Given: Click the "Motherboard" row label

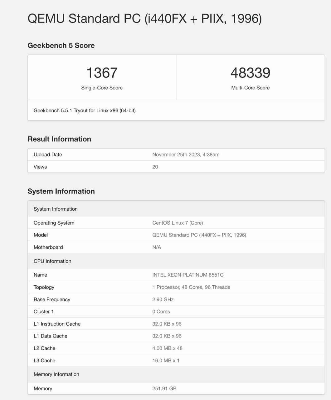Looking at the screenshot, I should click(x=48, y=247).
